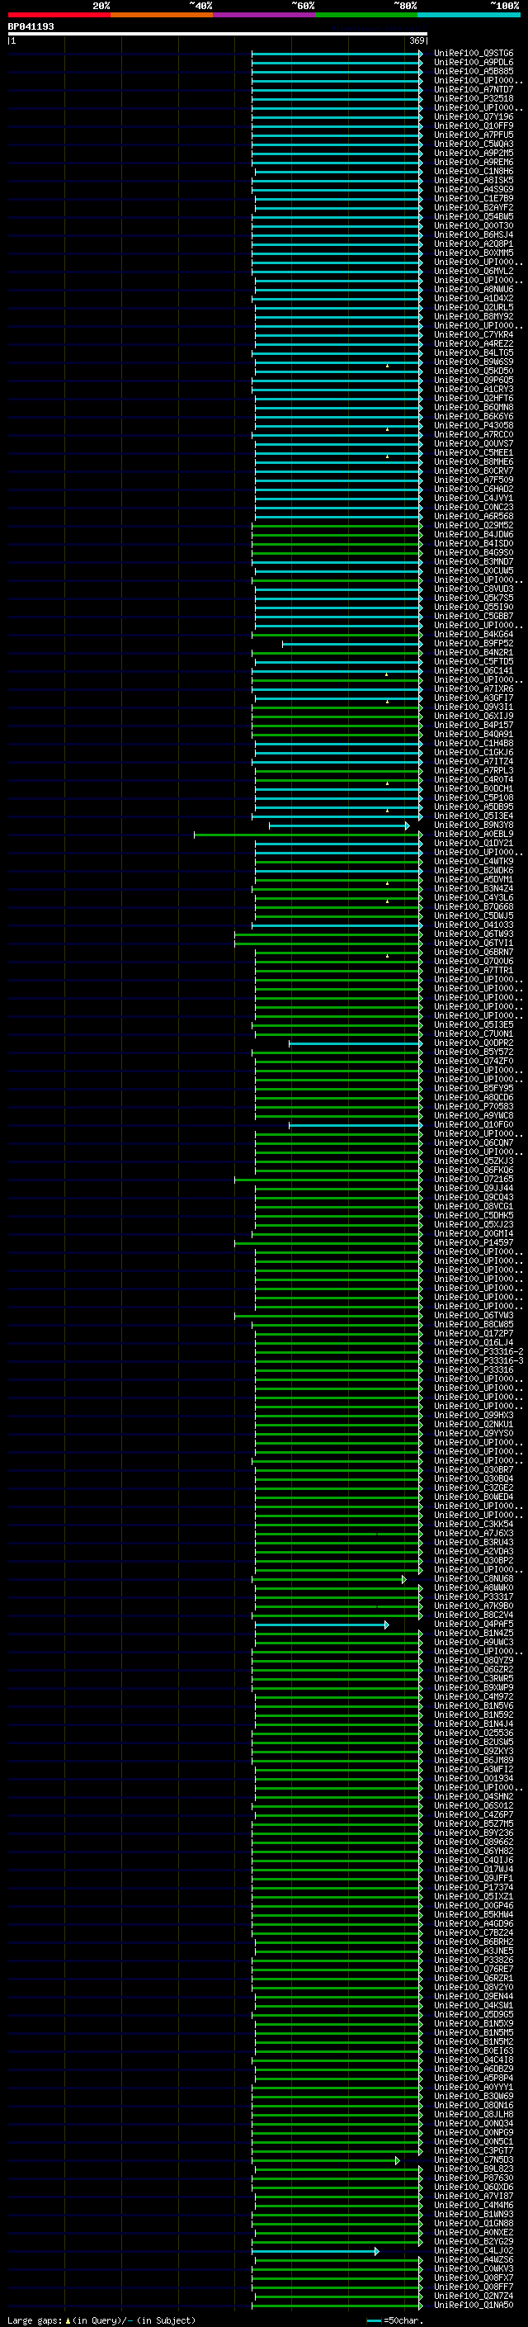Select UniRef100_C5WQA3 label
This screenshot has width=528, height=2327.
473,144
